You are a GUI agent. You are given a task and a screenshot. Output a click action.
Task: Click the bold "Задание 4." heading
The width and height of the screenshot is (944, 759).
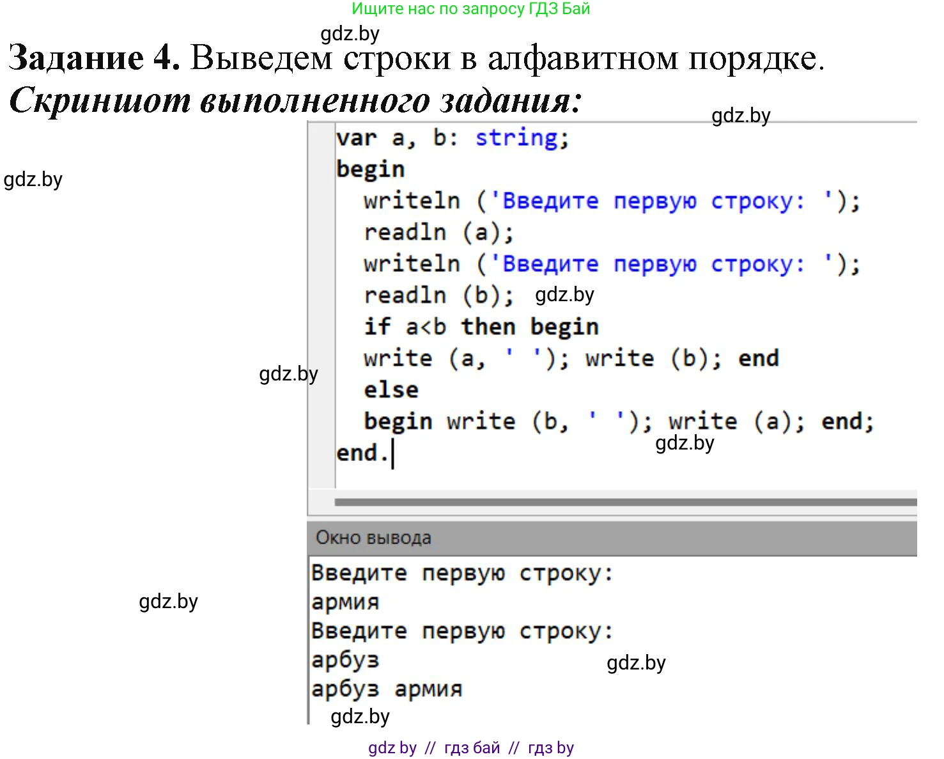[x=94, y=58]
